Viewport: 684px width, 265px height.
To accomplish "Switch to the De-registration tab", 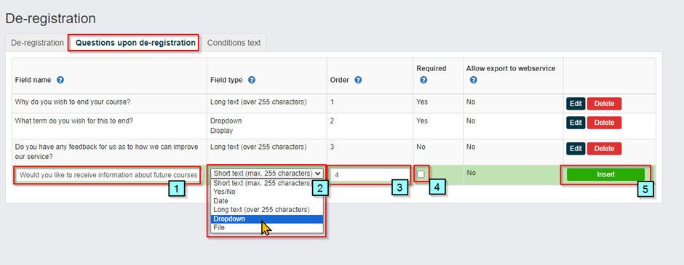I will [x=37, y=43].
